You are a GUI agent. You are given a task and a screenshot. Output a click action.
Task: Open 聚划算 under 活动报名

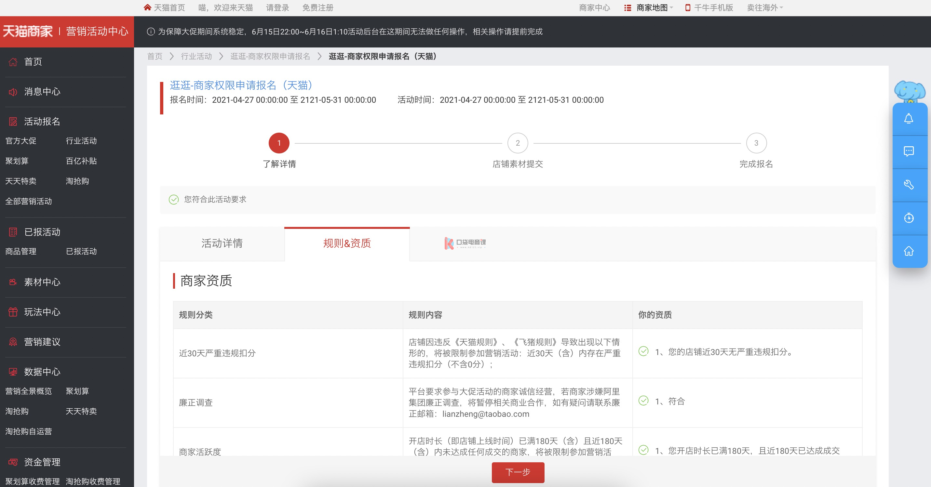coord(17,161)
